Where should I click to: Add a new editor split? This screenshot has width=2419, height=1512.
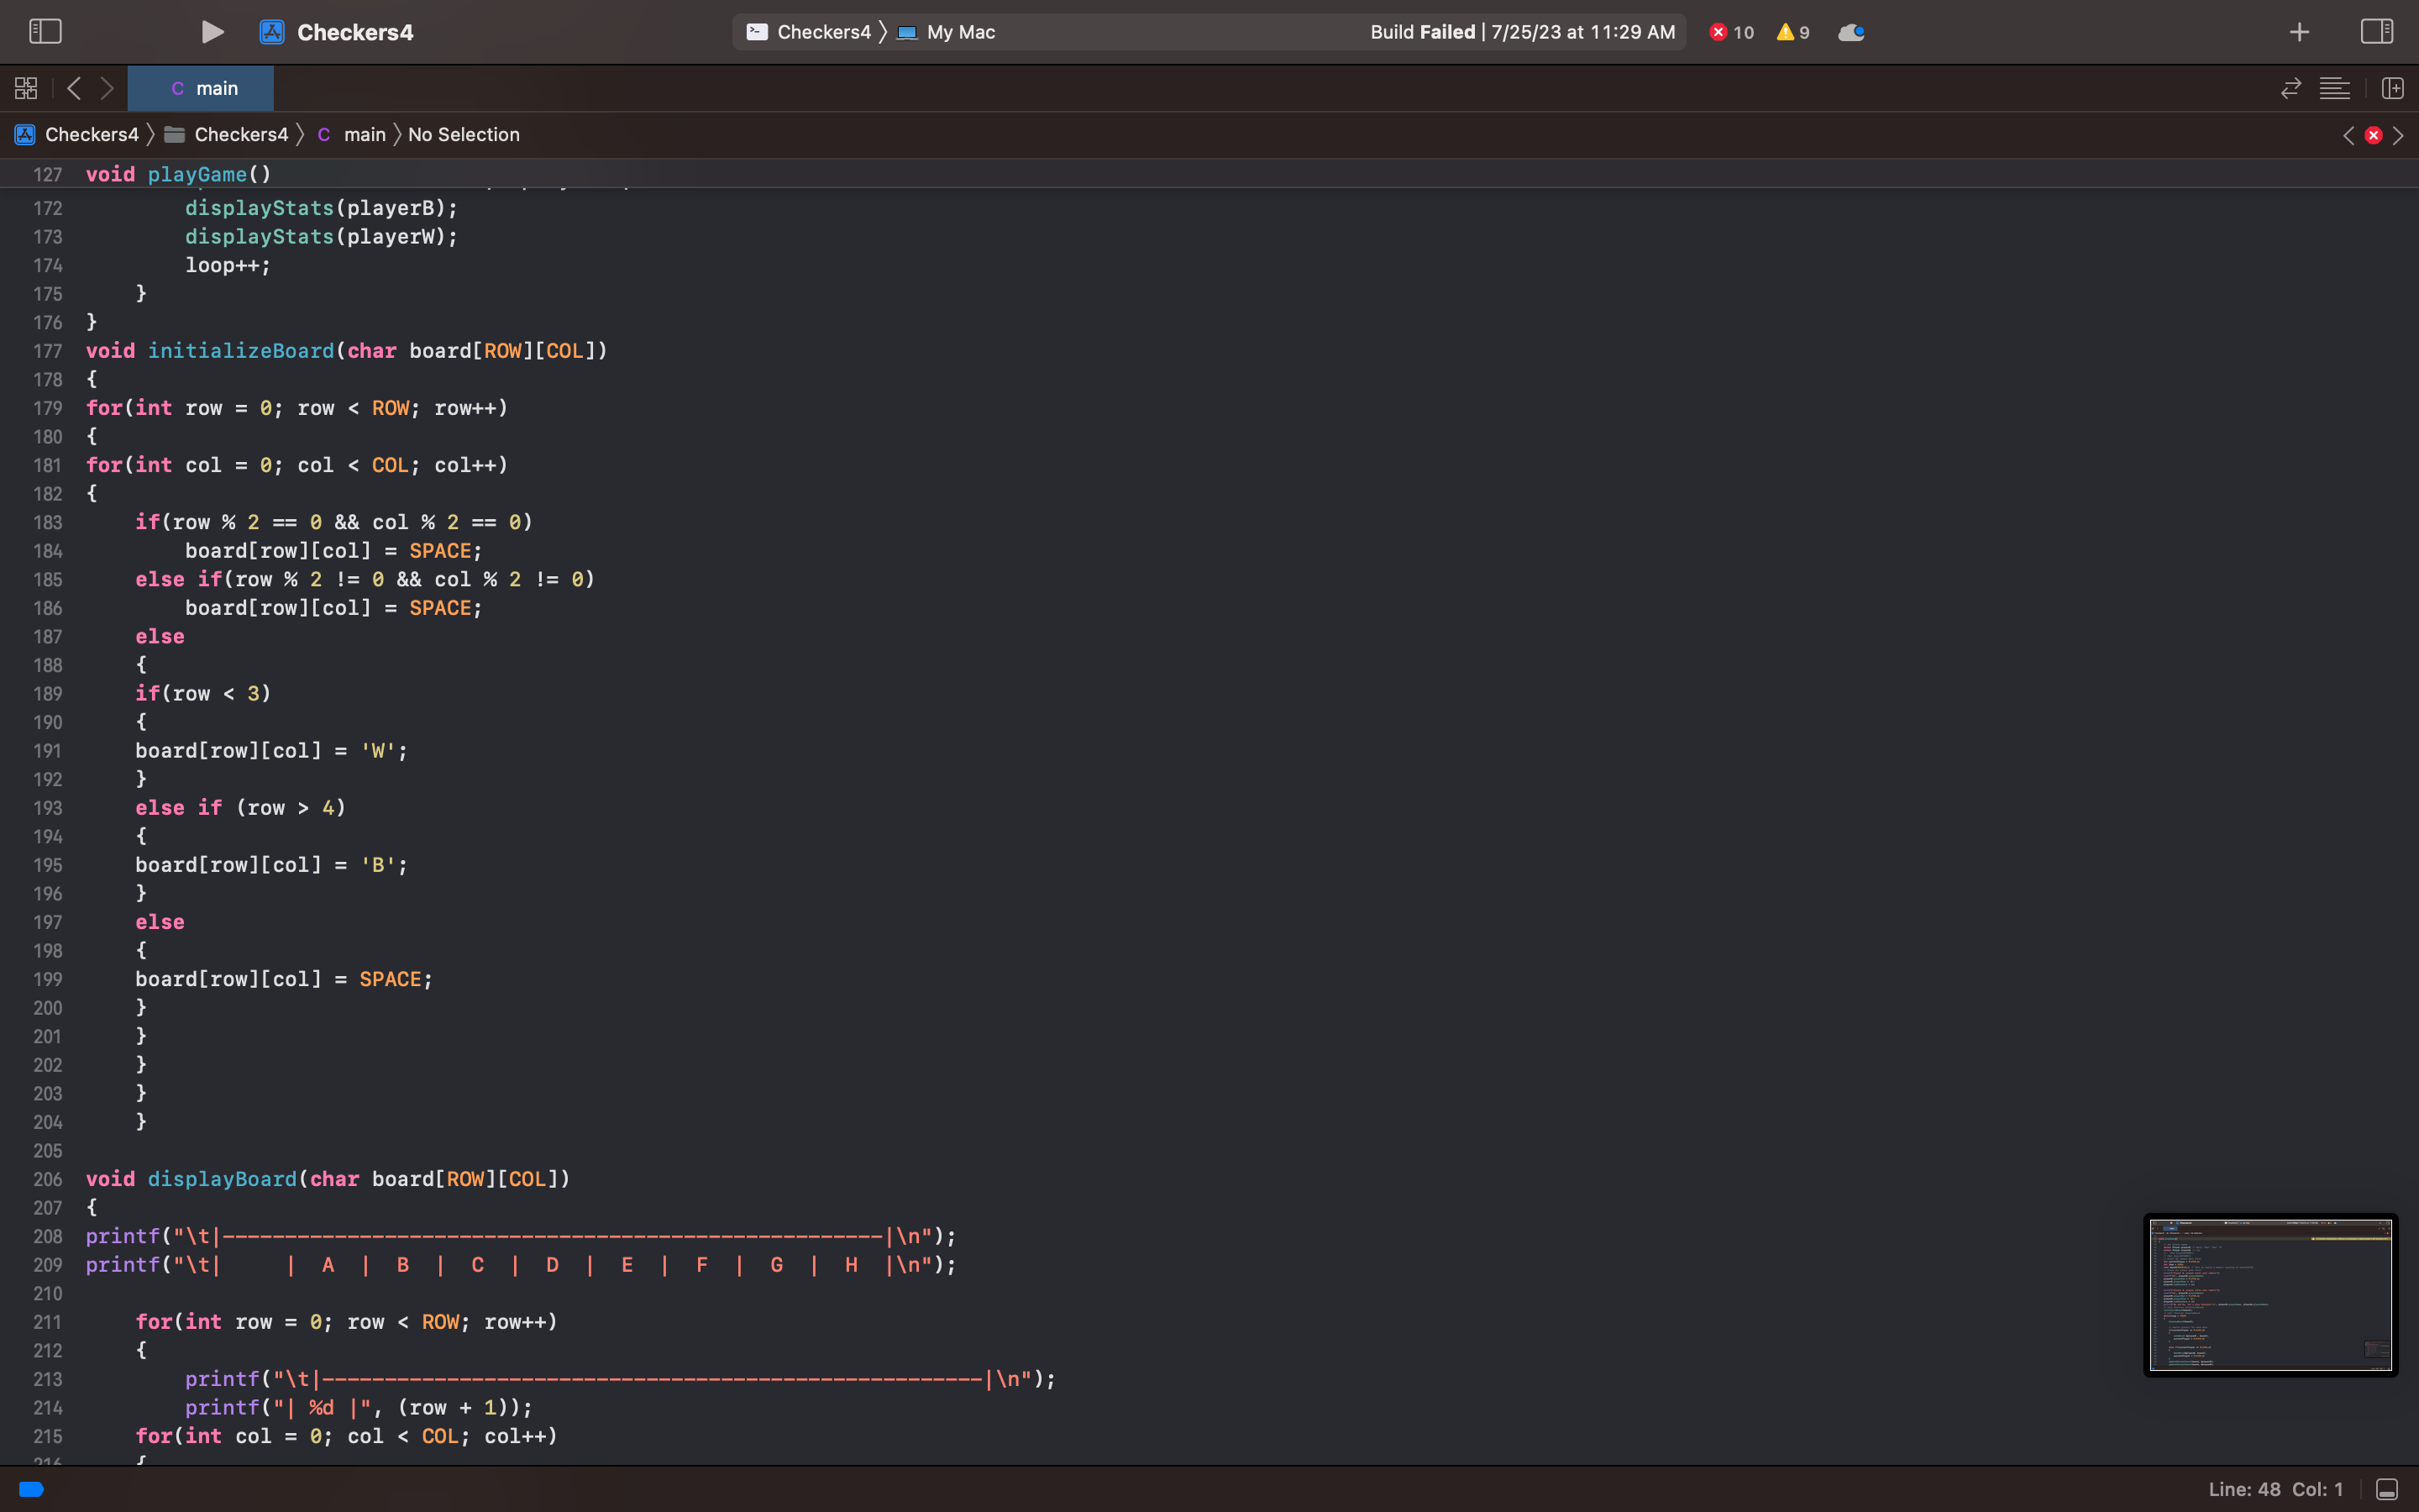[x=2393, y=88]
